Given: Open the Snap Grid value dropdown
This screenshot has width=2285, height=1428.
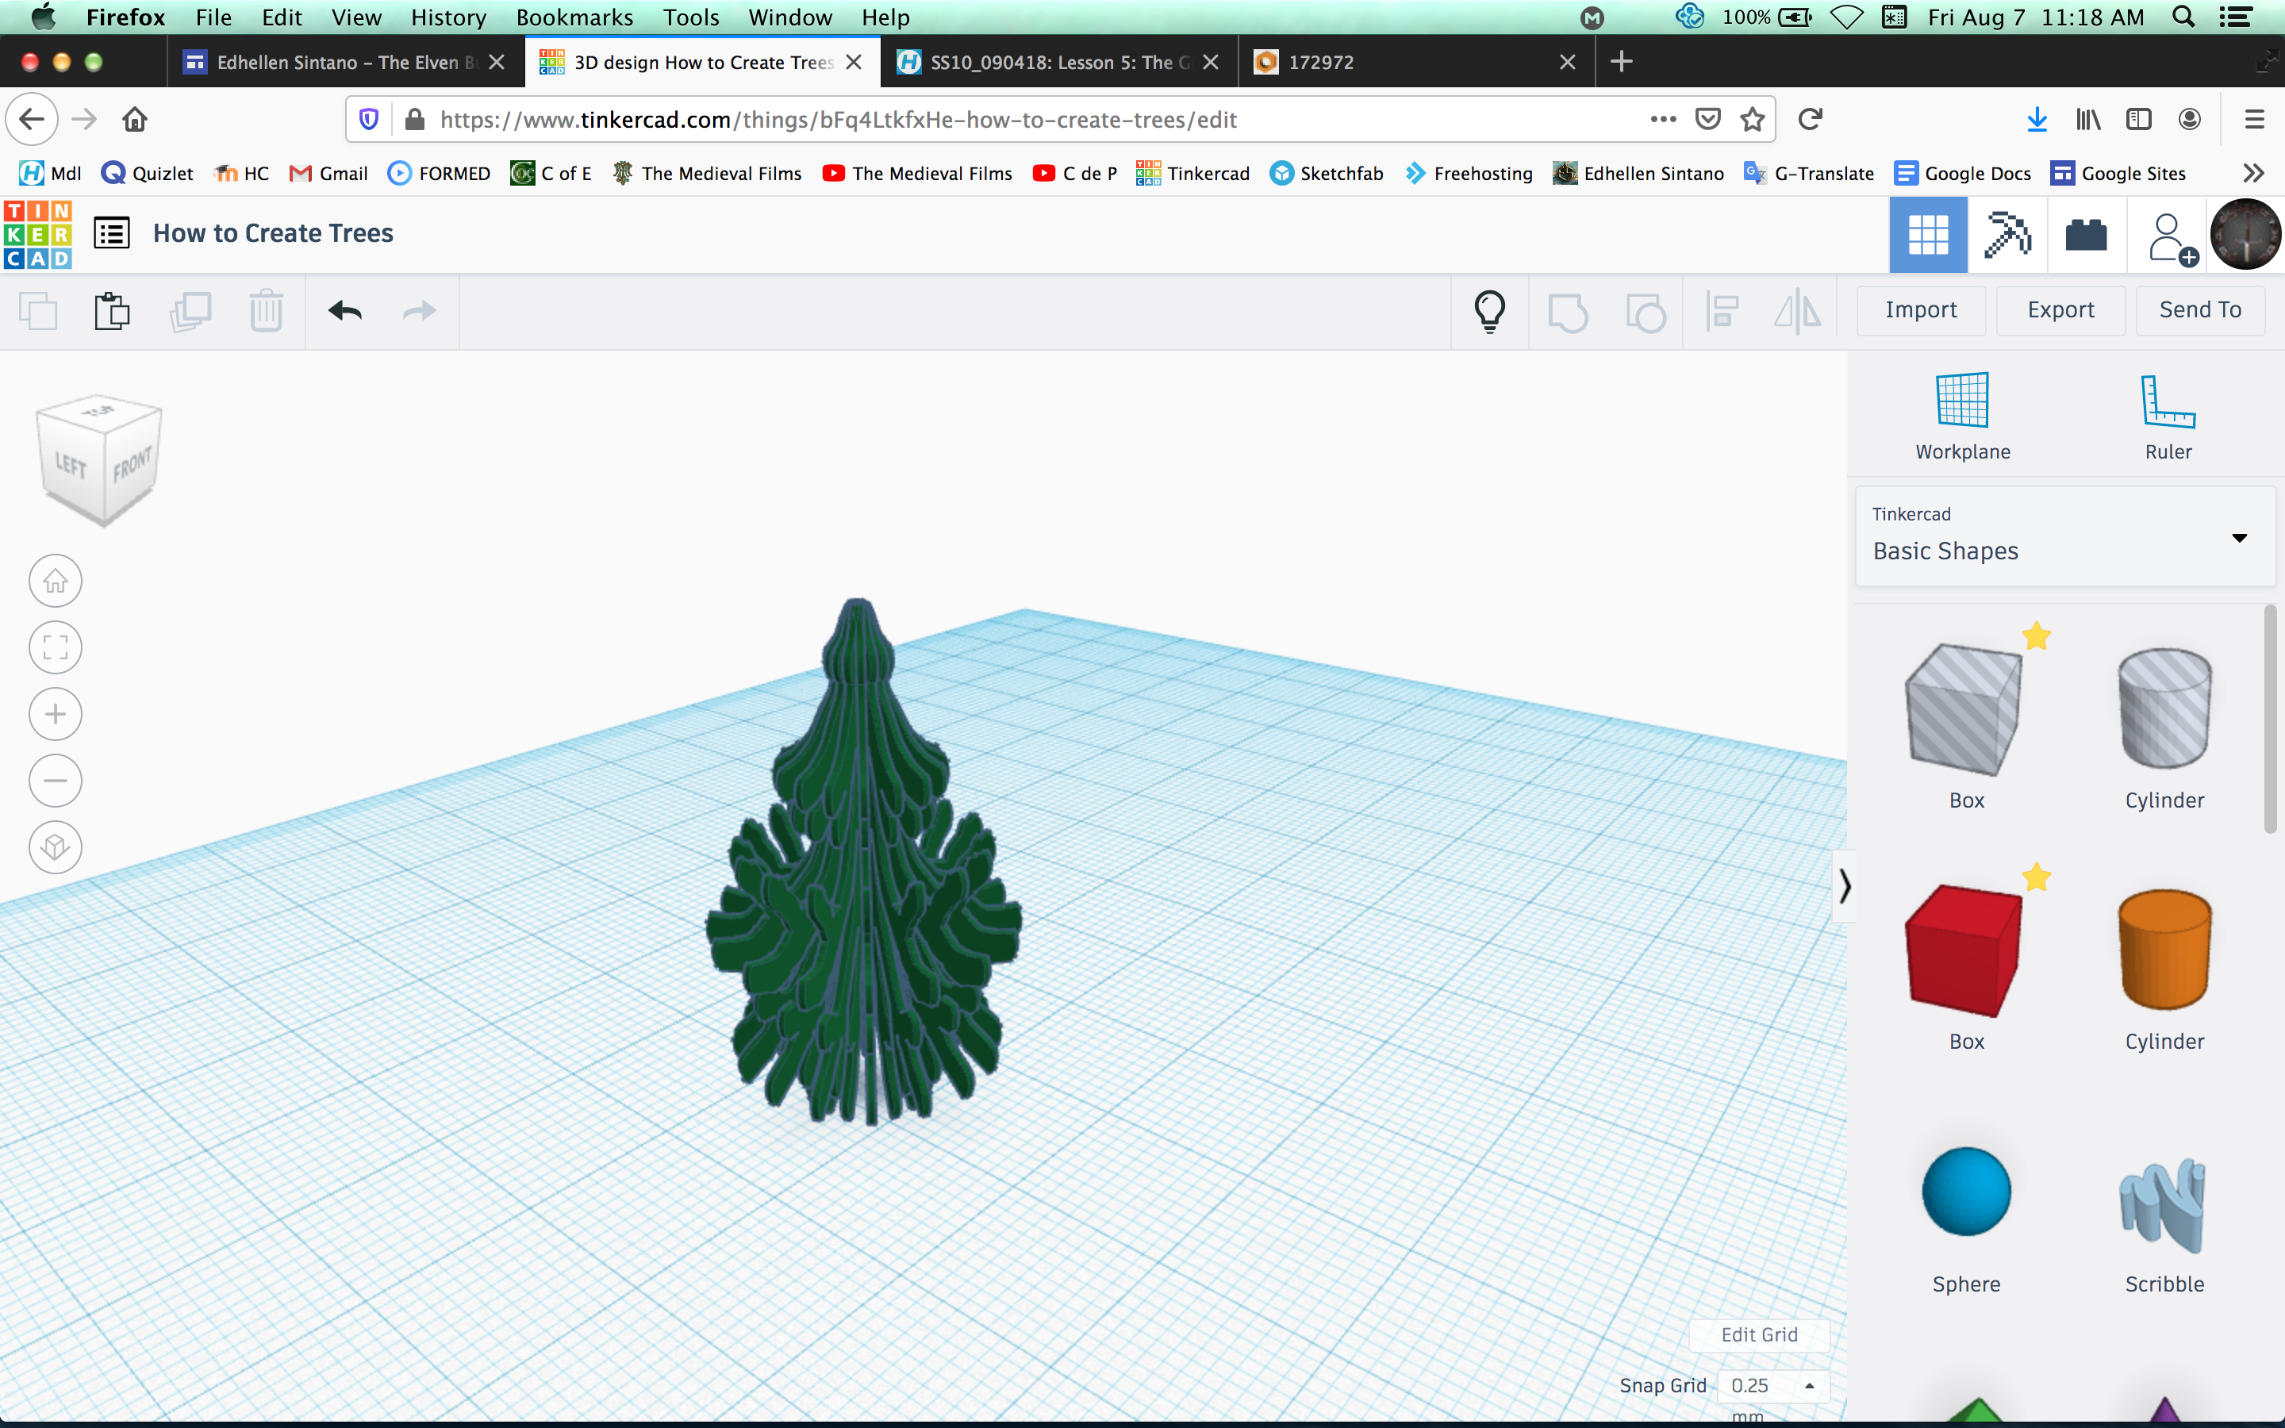Looking at the screenshot, I should pyautogui.click(x=1773, y=1385).
